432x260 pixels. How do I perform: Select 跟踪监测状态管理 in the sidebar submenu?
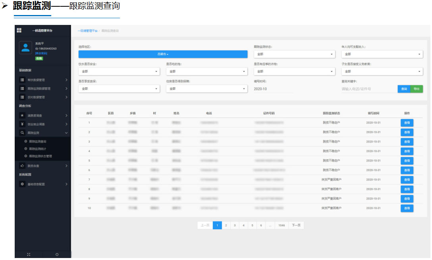pyautogui.click(x=40, y=156)
